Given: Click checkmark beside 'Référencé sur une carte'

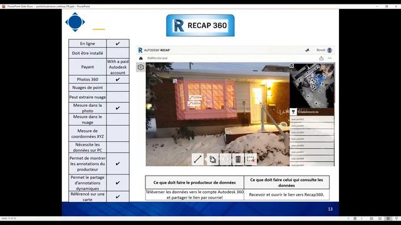Looking at the screenshot, I should coord(118,197).
